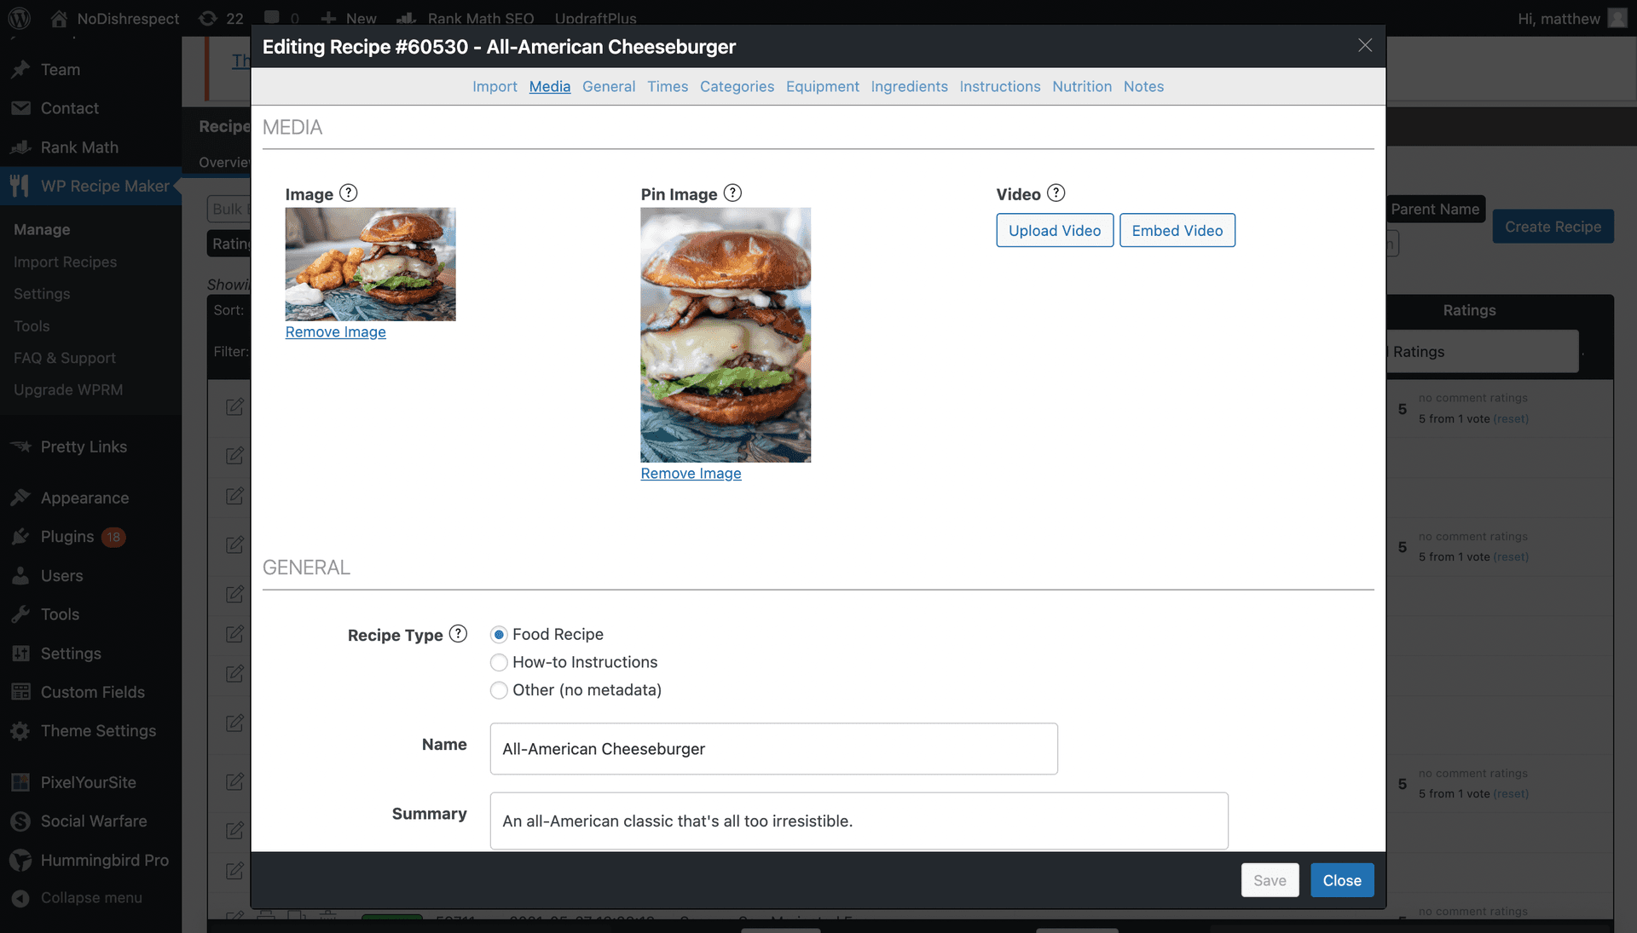
Task: Select the How-to Instructions radio option
Action: [499, 662]
